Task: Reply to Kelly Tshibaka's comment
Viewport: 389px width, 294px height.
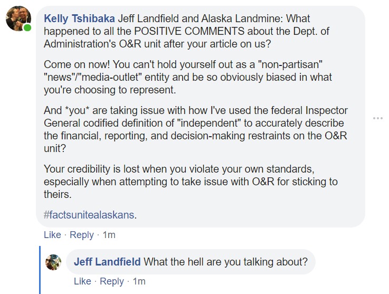Action: (81, 235)
